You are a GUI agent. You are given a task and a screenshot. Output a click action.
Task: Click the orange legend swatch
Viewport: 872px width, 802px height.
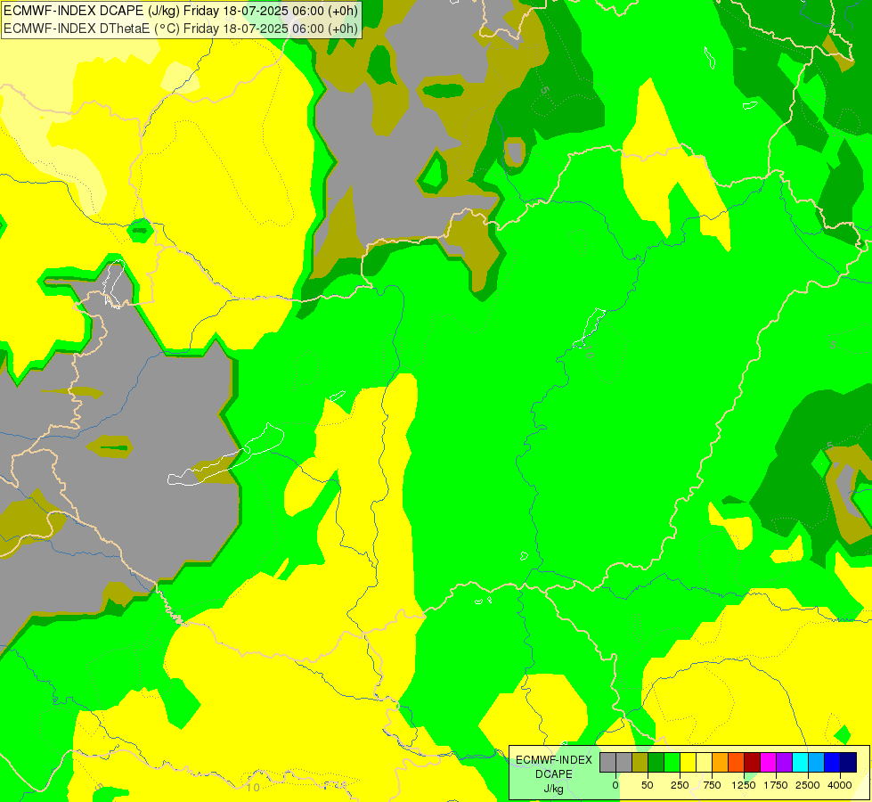(721, 763)
